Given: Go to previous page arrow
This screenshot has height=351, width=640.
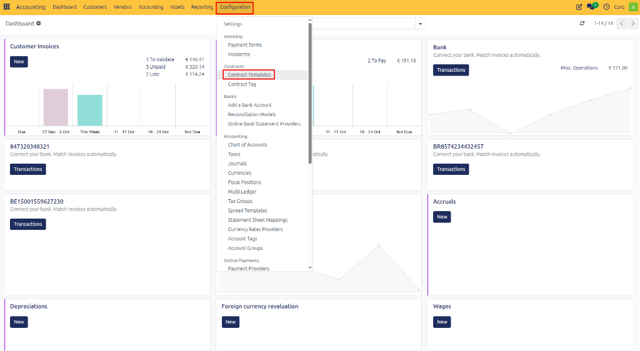Looking at the screenshot, I should point(622,24).
